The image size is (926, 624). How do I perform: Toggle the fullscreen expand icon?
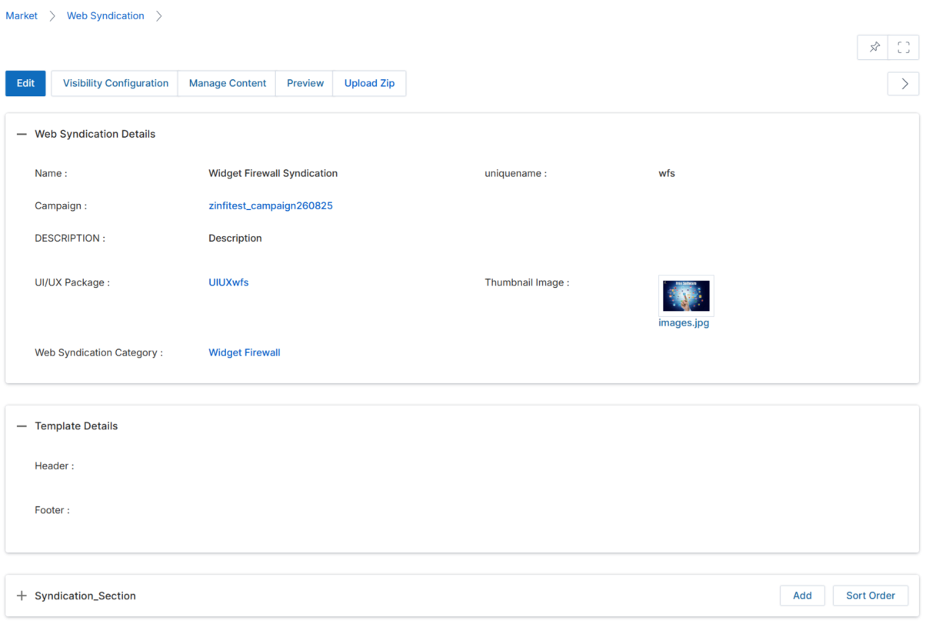[x=904, y=48]
